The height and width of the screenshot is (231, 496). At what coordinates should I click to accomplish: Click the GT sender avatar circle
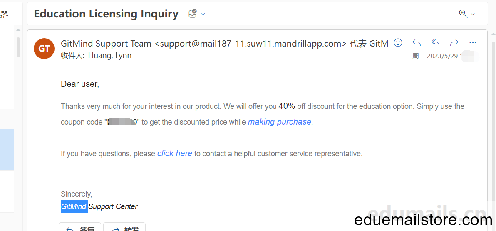(x=44, y=49)
